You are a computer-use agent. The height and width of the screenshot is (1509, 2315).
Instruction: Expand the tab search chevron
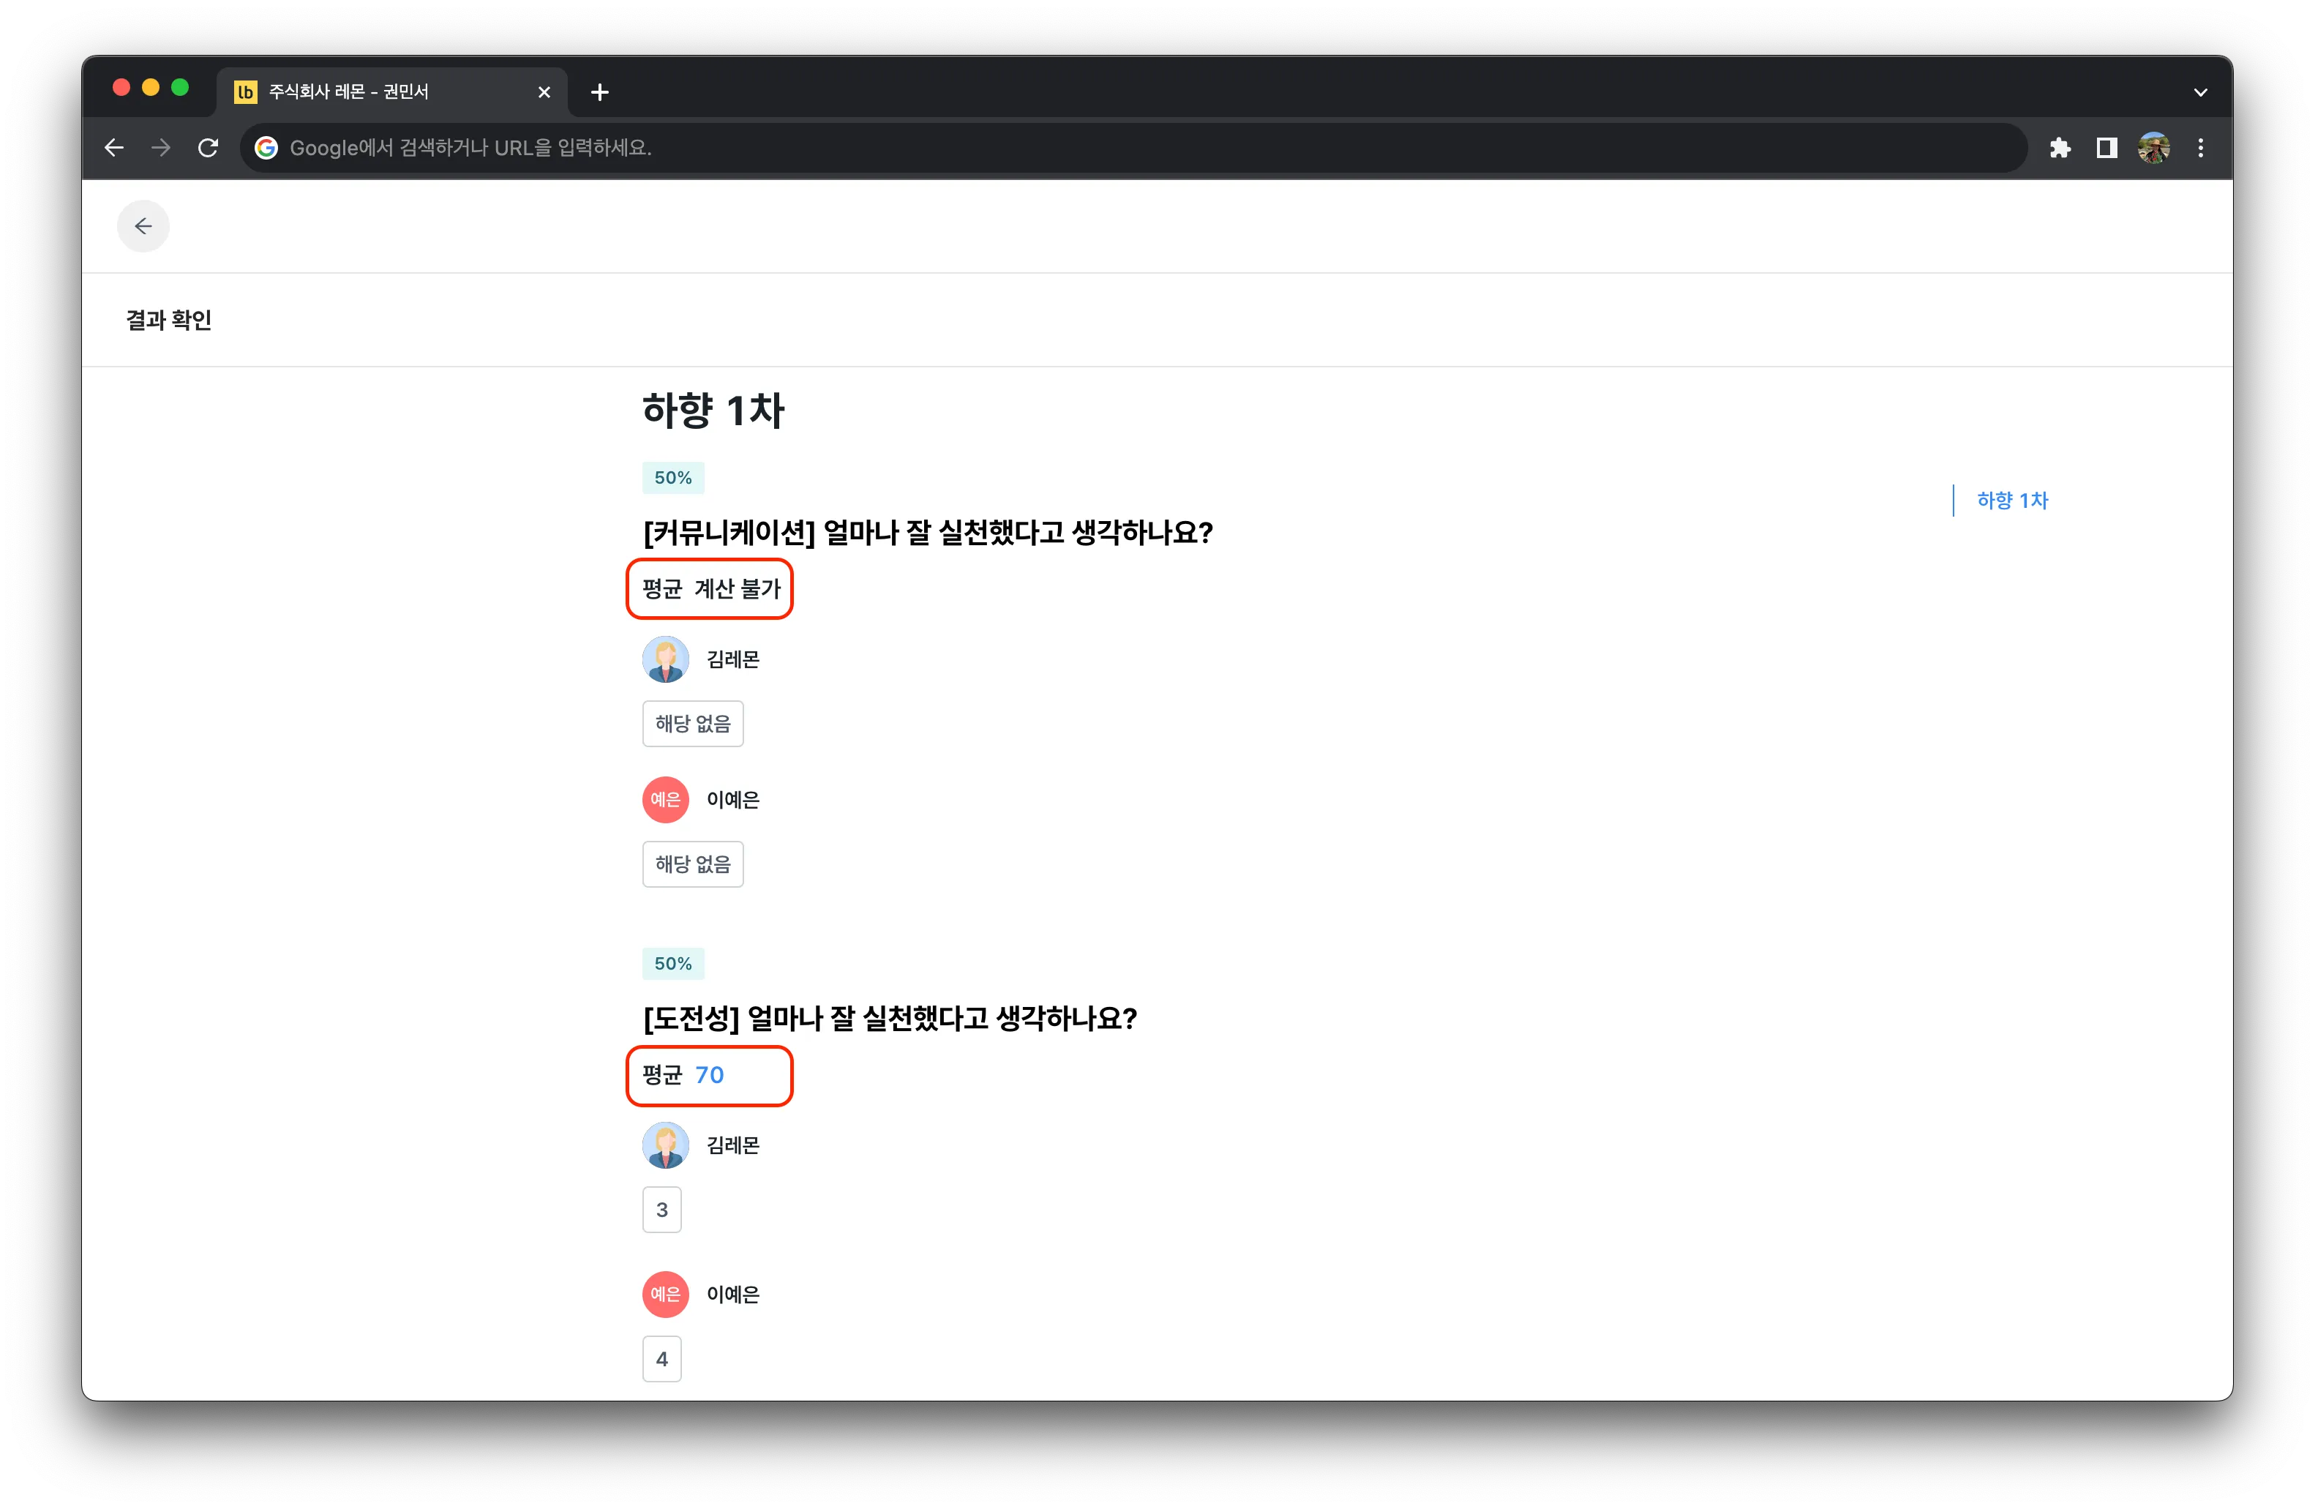(2200, 92)
